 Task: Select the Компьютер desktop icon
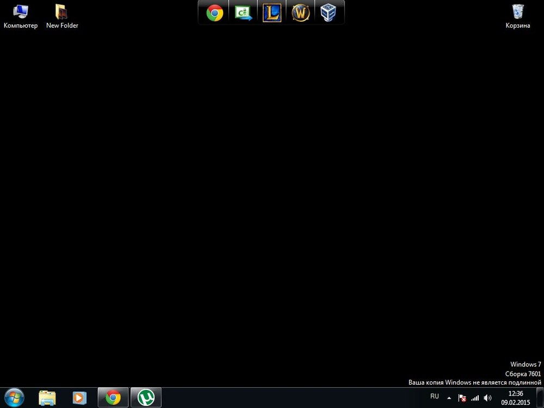coord(21,16)
